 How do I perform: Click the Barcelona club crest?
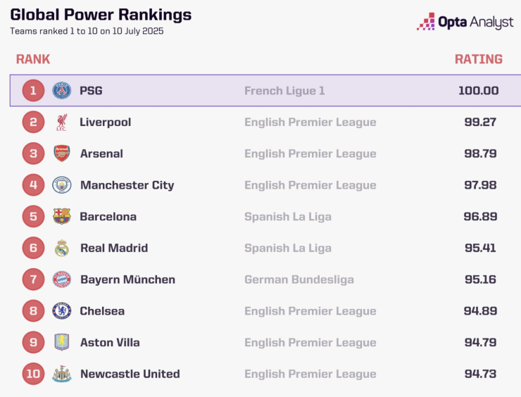62,216
